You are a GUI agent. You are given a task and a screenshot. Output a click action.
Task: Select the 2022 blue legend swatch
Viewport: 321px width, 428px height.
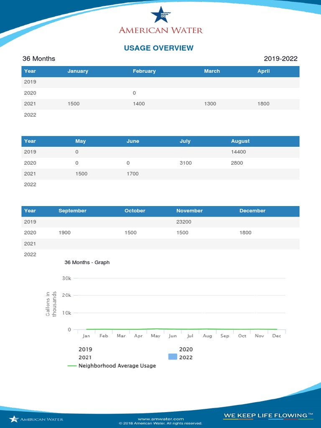point(173,357)
